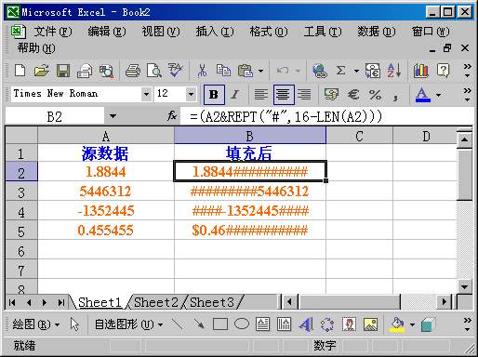Open an existing file via folder icon
The height and width of the screenshot is (357, 478).
[x=42, y=71]
